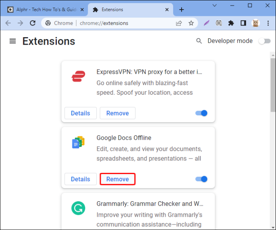
Task: Maximize the Chrome window
Action: [x=250, y=6]
